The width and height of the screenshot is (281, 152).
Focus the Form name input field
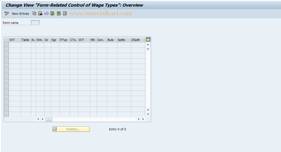[x=35, y=23]
